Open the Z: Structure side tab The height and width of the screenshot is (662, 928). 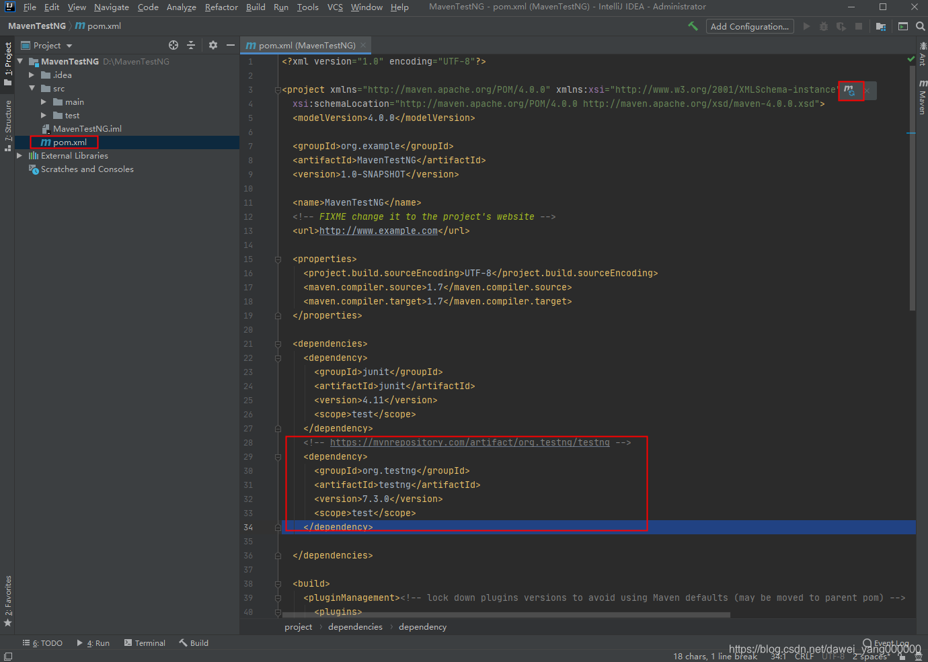click(x=8, y=125)
